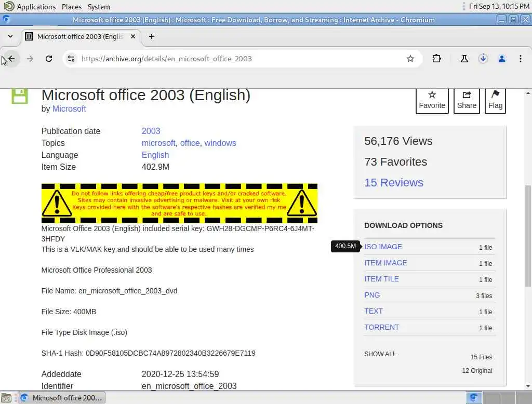Open the English language link
532x404 pixels.
155,155
